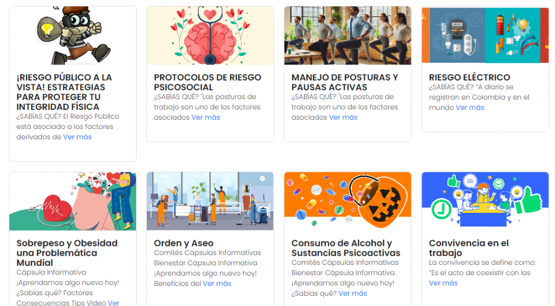Screen dimensions: 555x306
Task: Open the electrical devices illustration
Action: (485, 35)
